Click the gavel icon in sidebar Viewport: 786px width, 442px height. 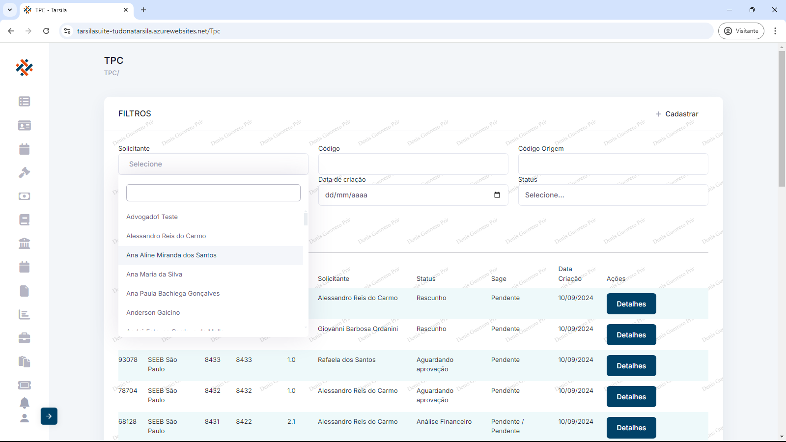point(24,173)
